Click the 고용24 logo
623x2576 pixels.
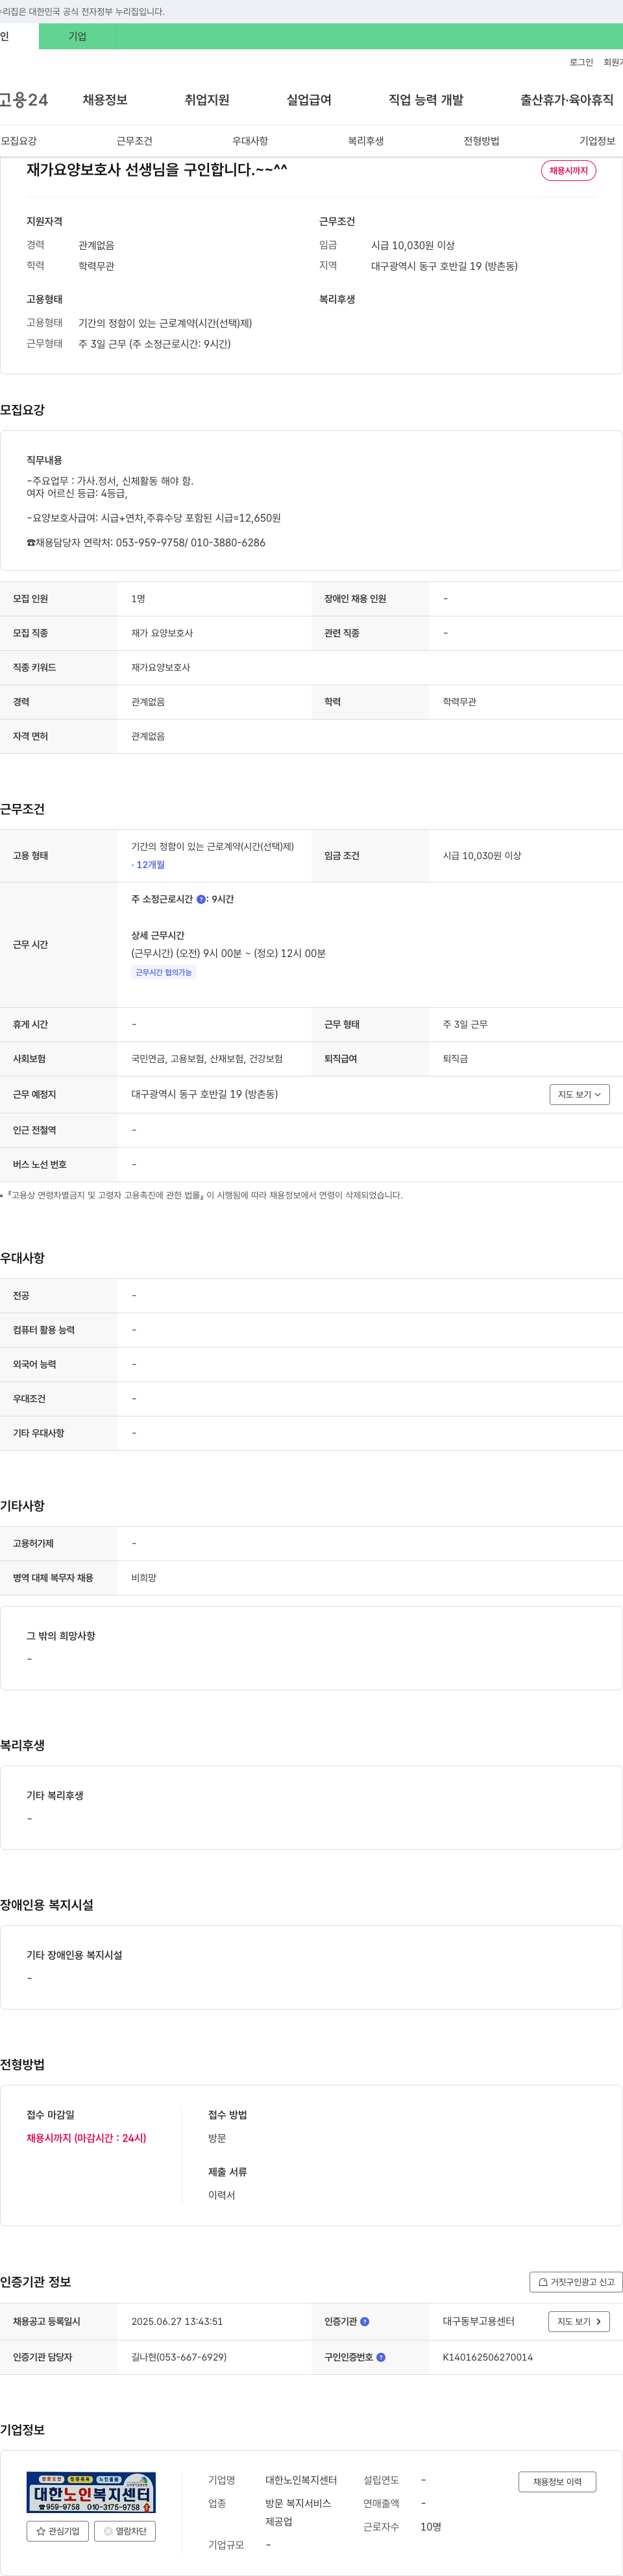(x=24, y=100)
